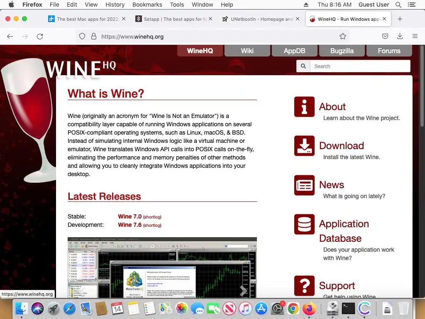Click the Support heading link
Viewport: 425px width, 319px height.
pos(337,286)
